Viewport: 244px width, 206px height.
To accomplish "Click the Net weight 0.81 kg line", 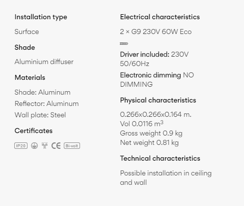I will pos(149,142).
